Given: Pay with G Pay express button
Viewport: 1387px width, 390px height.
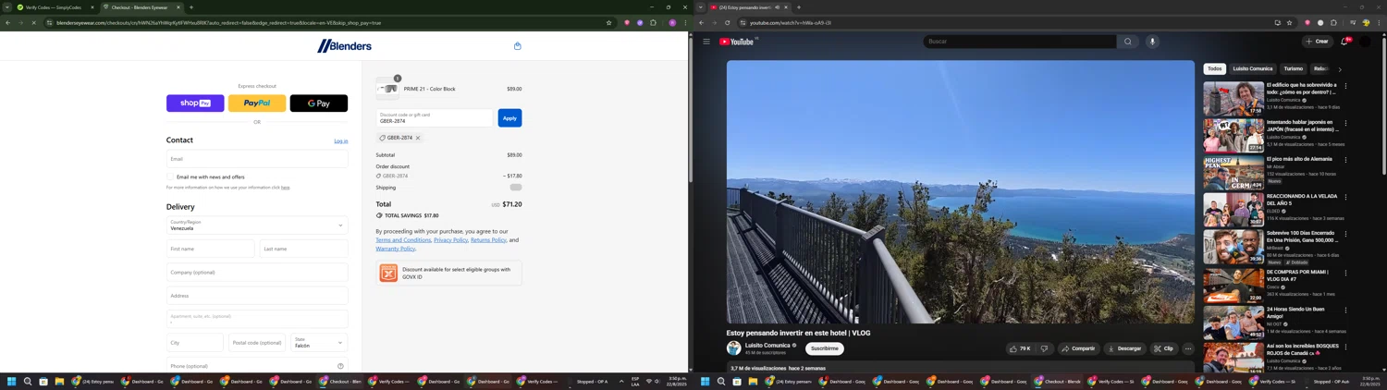Looking at the screenshot, I should pos(319,104).
